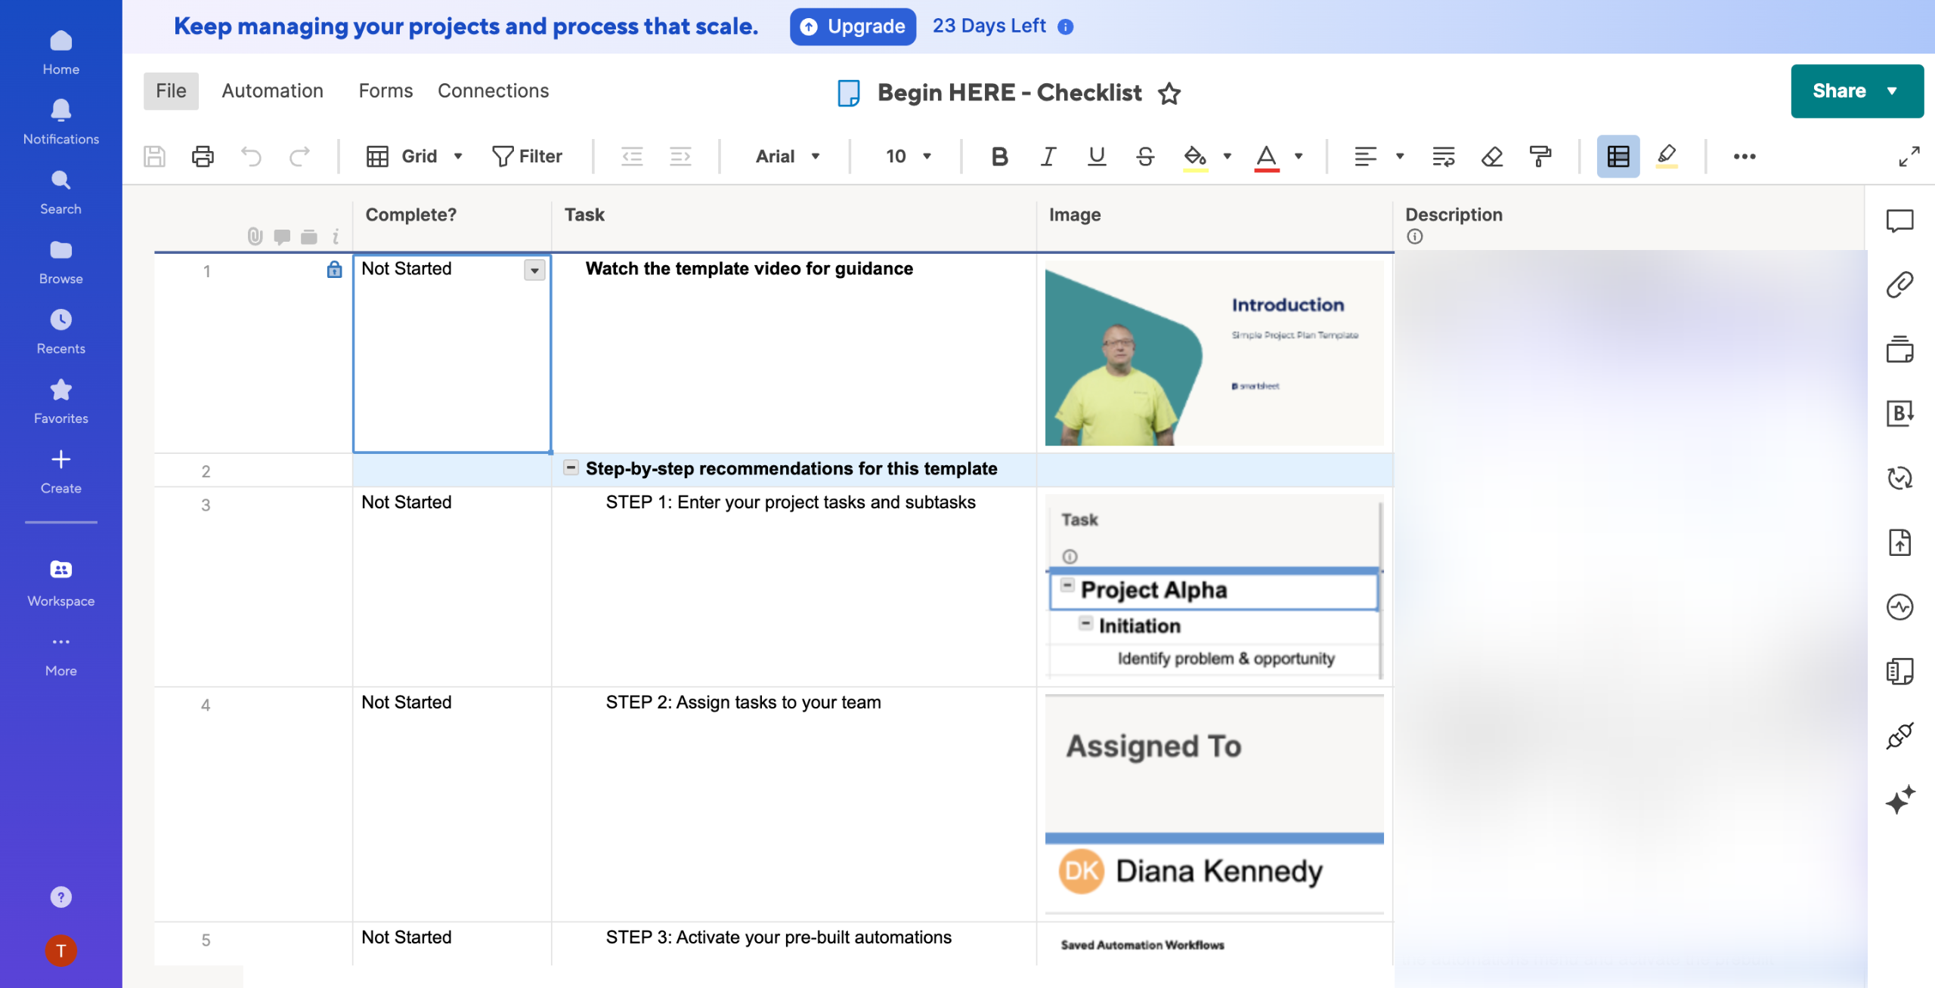Open the Grid view dropdown
1935x988 pixels.
coord(414,156)
